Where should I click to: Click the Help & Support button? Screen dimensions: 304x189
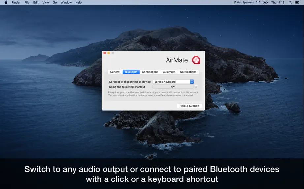coord(189,106)
